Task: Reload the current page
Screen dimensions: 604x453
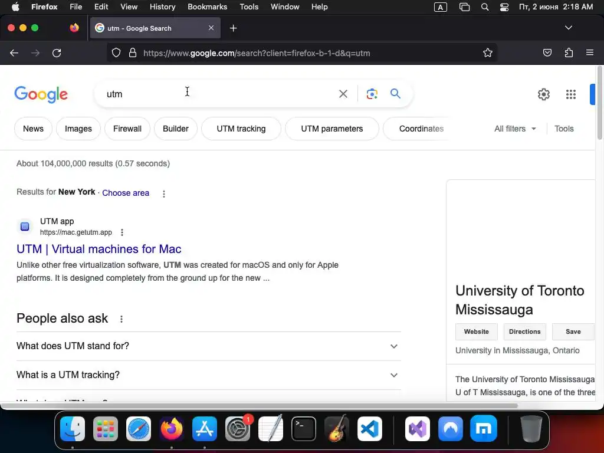Action: 57,52
